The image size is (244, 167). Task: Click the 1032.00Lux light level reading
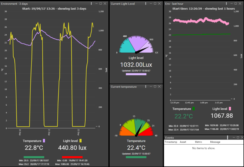click(136, 65)
